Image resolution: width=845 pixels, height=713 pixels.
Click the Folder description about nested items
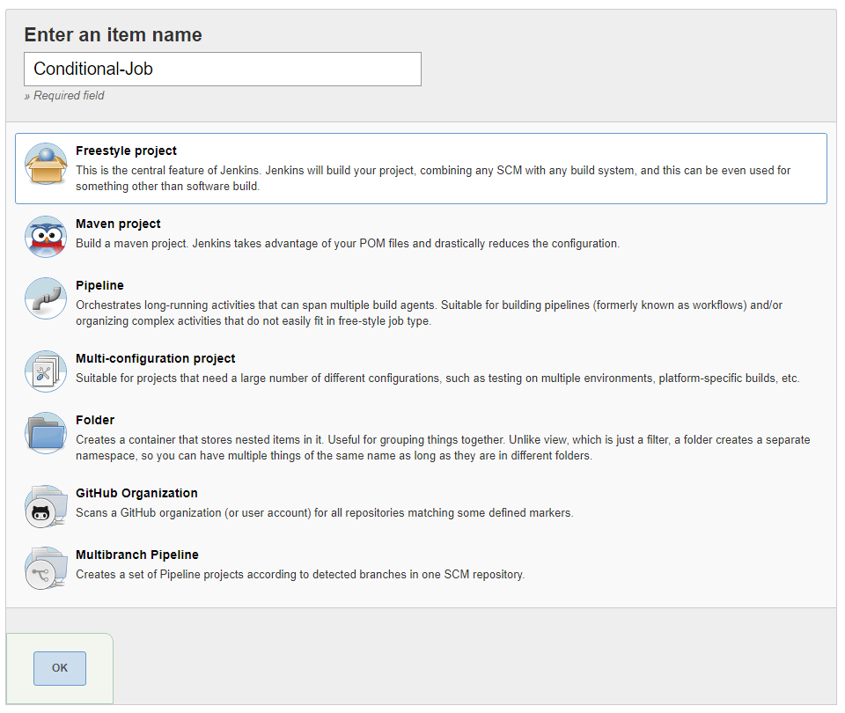point(443,448)
